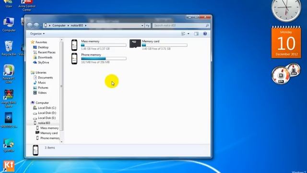Click the '3 items' status text
The image size is (307, 173).
[x=50, y=148]
